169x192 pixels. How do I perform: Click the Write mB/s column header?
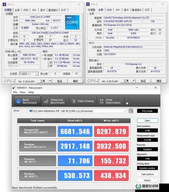pyautogui.click(x=111, y=121)
